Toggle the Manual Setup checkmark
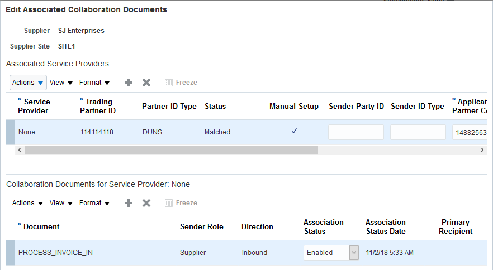 point(294,132)
